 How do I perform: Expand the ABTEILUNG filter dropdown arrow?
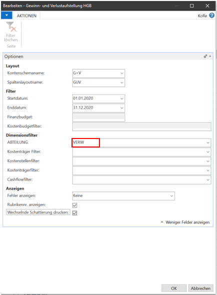click(x=208, y=142)
